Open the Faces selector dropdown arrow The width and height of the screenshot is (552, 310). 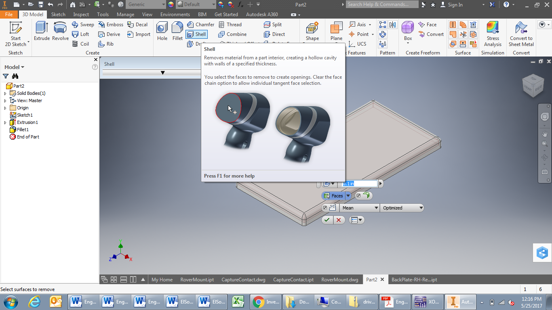click(348, 196)
